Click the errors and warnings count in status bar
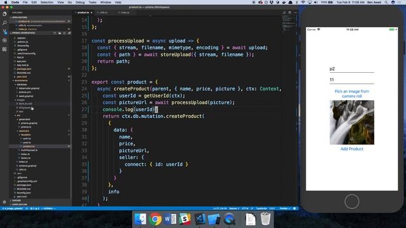Screen dimensions: 406x228 tap(35, 208)
